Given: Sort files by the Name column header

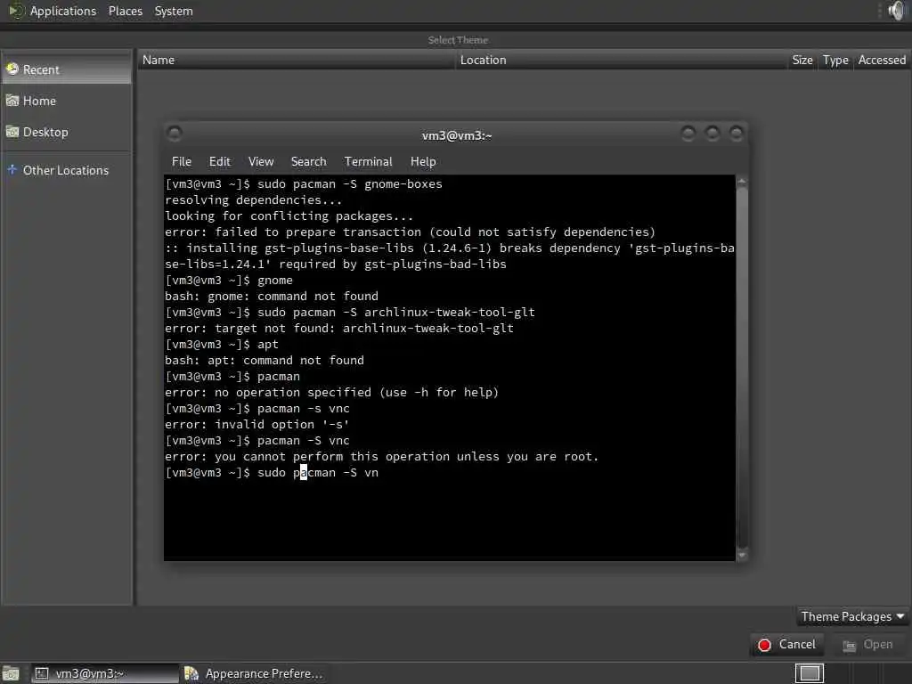Looking at the screenshot, I should pos(296,60).
